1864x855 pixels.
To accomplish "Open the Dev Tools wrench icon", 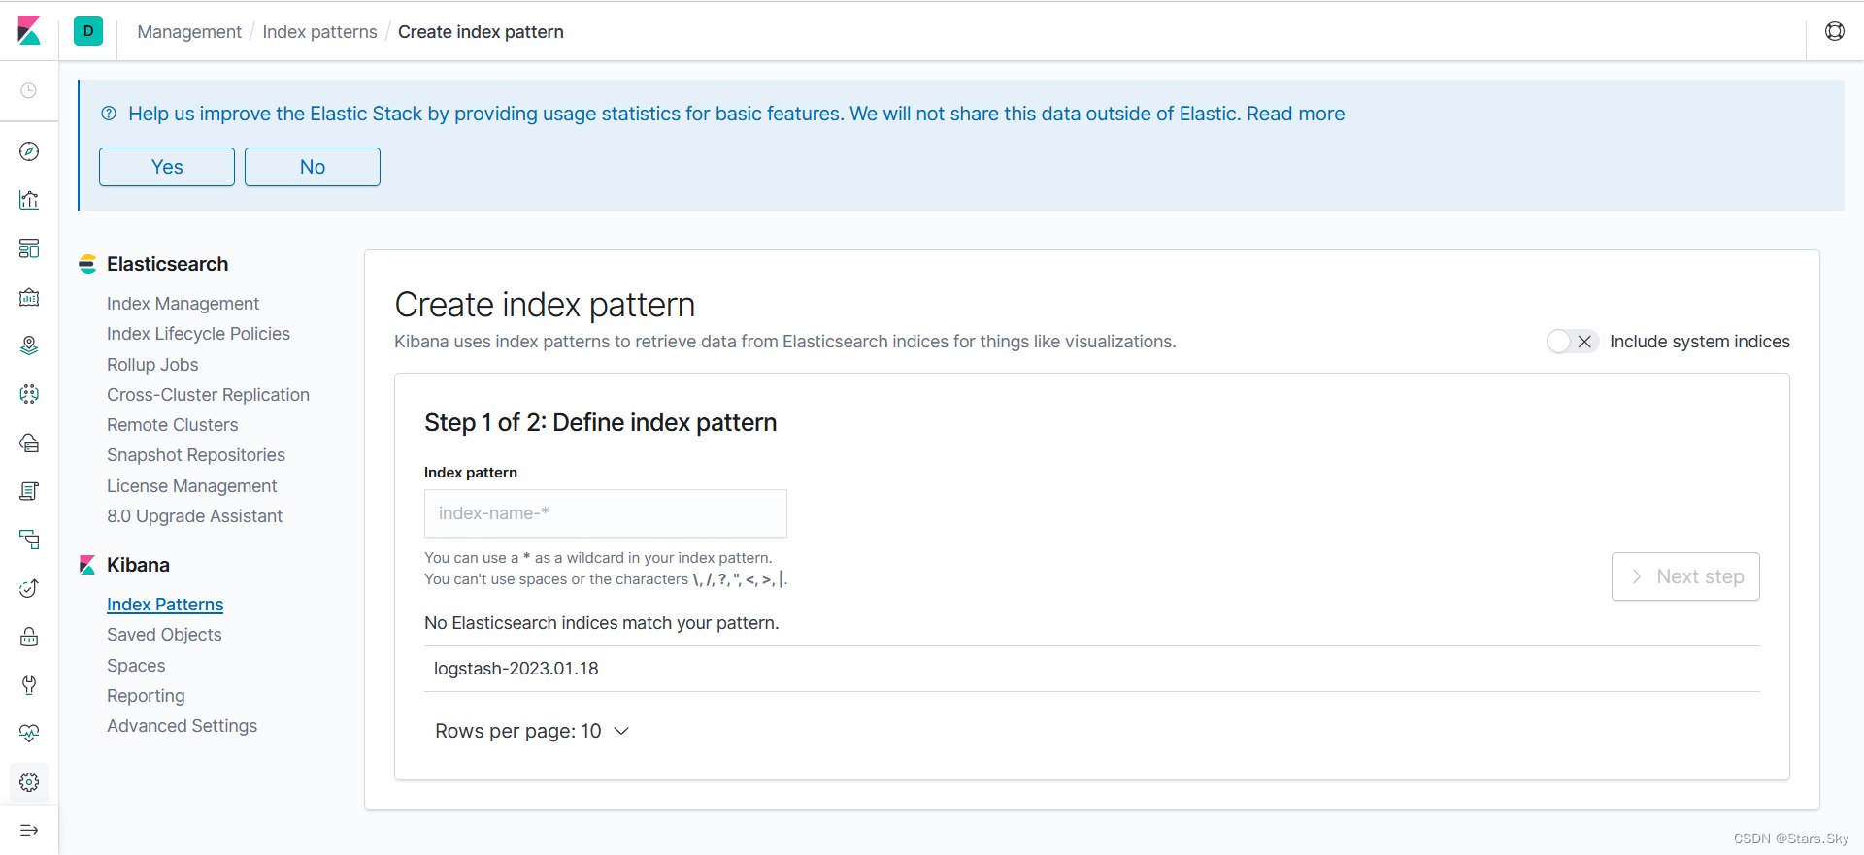I will point(29,685).
